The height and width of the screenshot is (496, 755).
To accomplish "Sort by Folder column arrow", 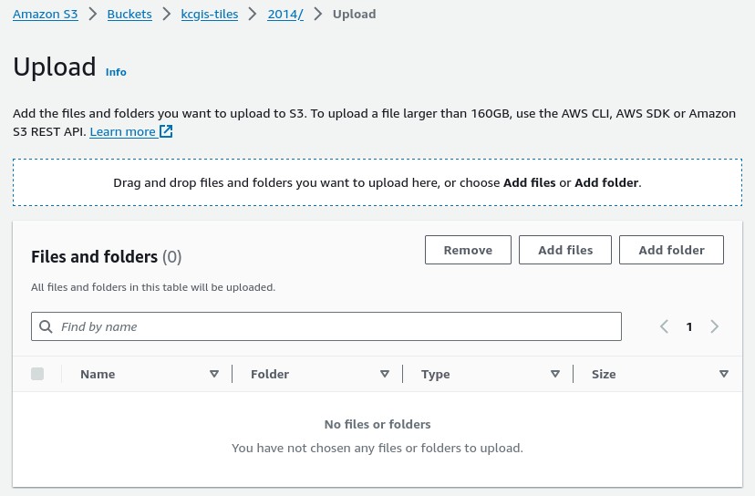I will [x=385, y=374].
